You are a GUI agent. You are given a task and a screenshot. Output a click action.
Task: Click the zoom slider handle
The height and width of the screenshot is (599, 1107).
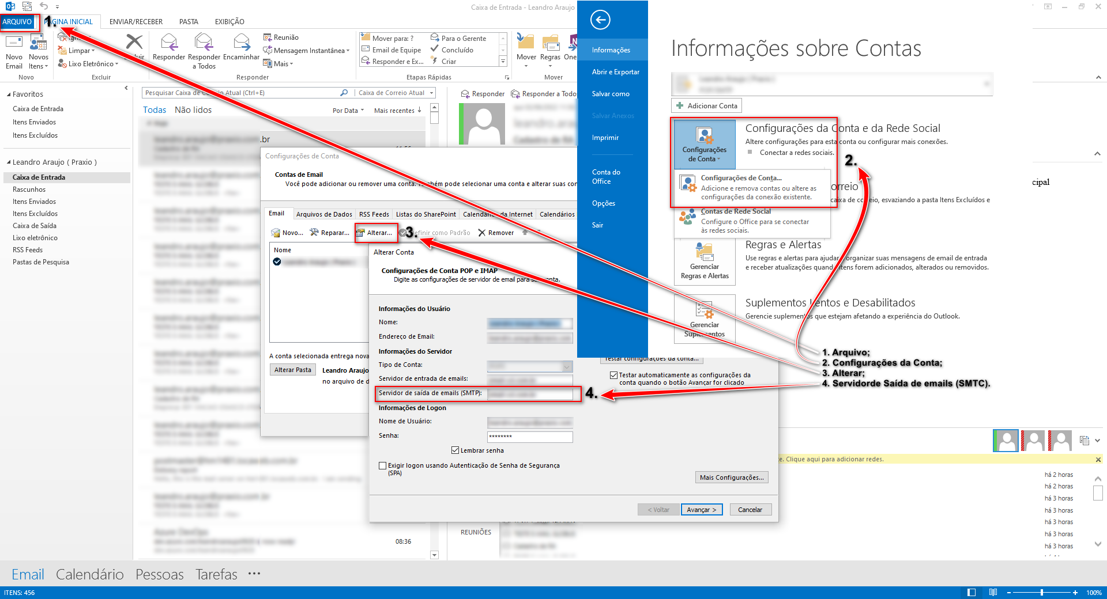tap(1042, 593)
